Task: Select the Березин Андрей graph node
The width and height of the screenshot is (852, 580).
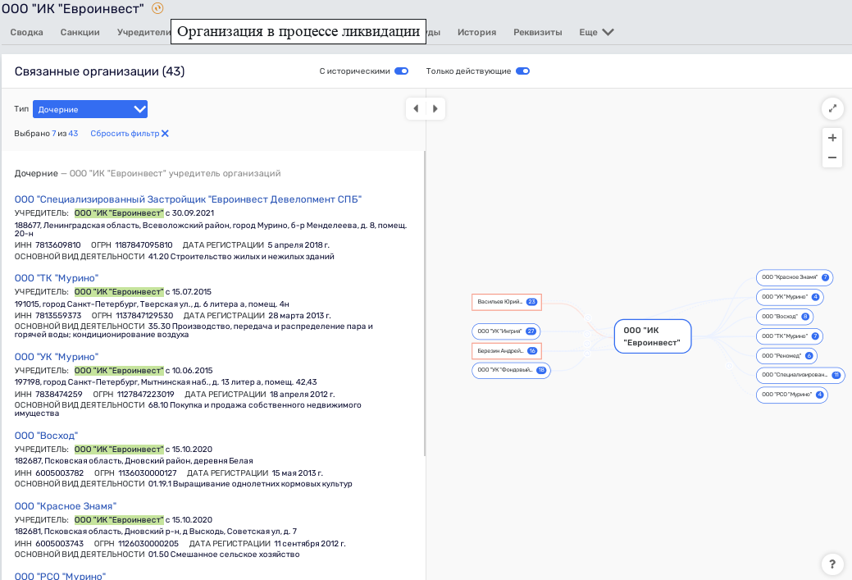Action: coord(507,350)
